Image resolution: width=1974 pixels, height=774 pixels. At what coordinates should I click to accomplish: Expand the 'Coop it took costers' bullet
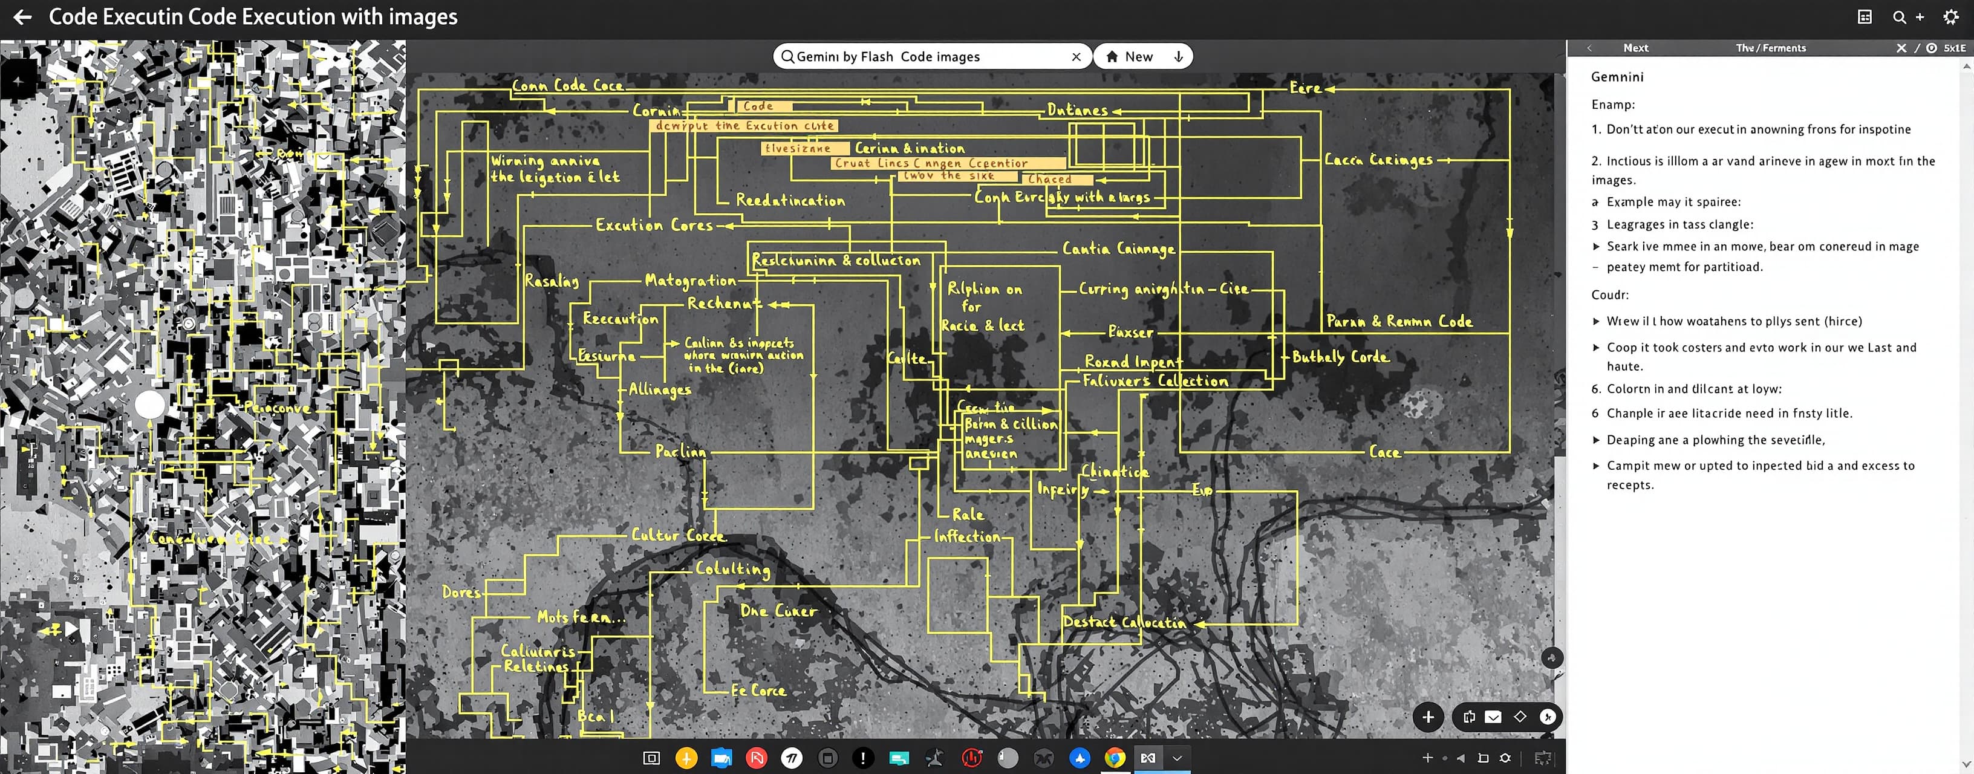tap(1596, 347)
